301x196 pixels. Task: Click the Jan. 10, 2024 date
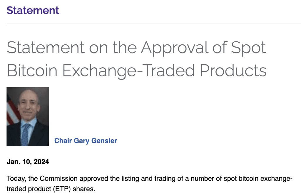pos(28,162)
